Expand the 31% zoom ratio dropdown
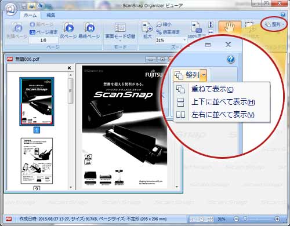The width and height of the screenshot is (290, 226). tap(184, 40)
